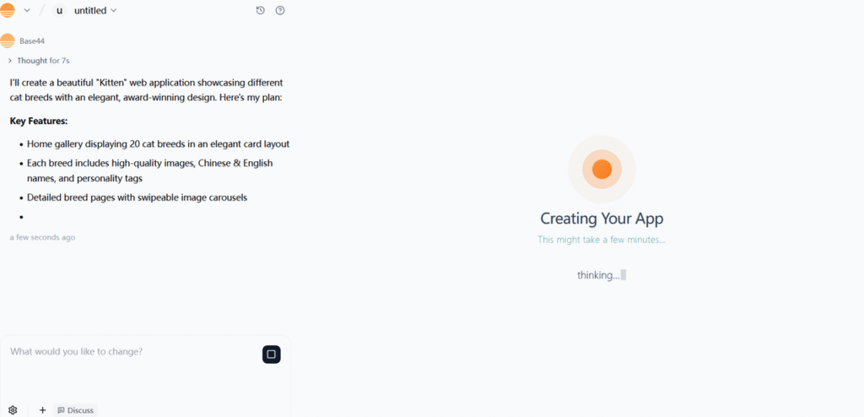Open the workspace dropdown chevron beside the logo
The image size is (864, 417).
(x=27, y=10)
